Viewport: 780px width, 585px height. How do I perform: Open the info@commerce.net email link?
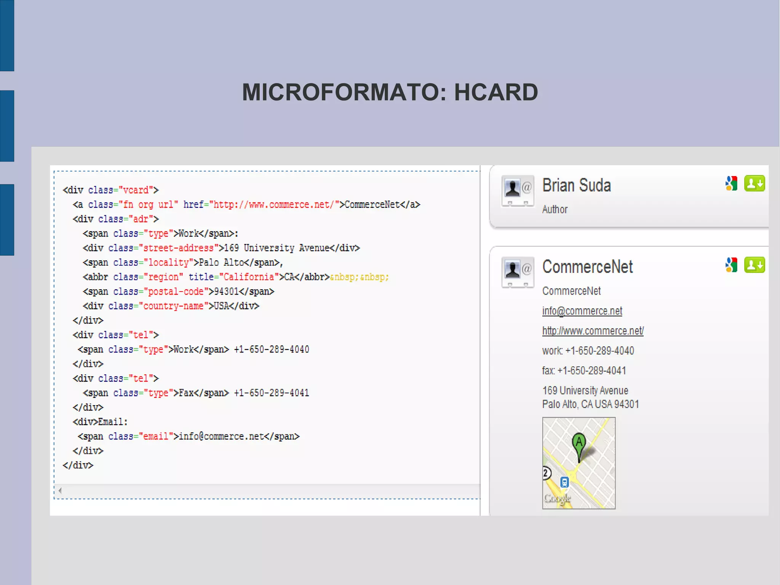pos(582,311)
